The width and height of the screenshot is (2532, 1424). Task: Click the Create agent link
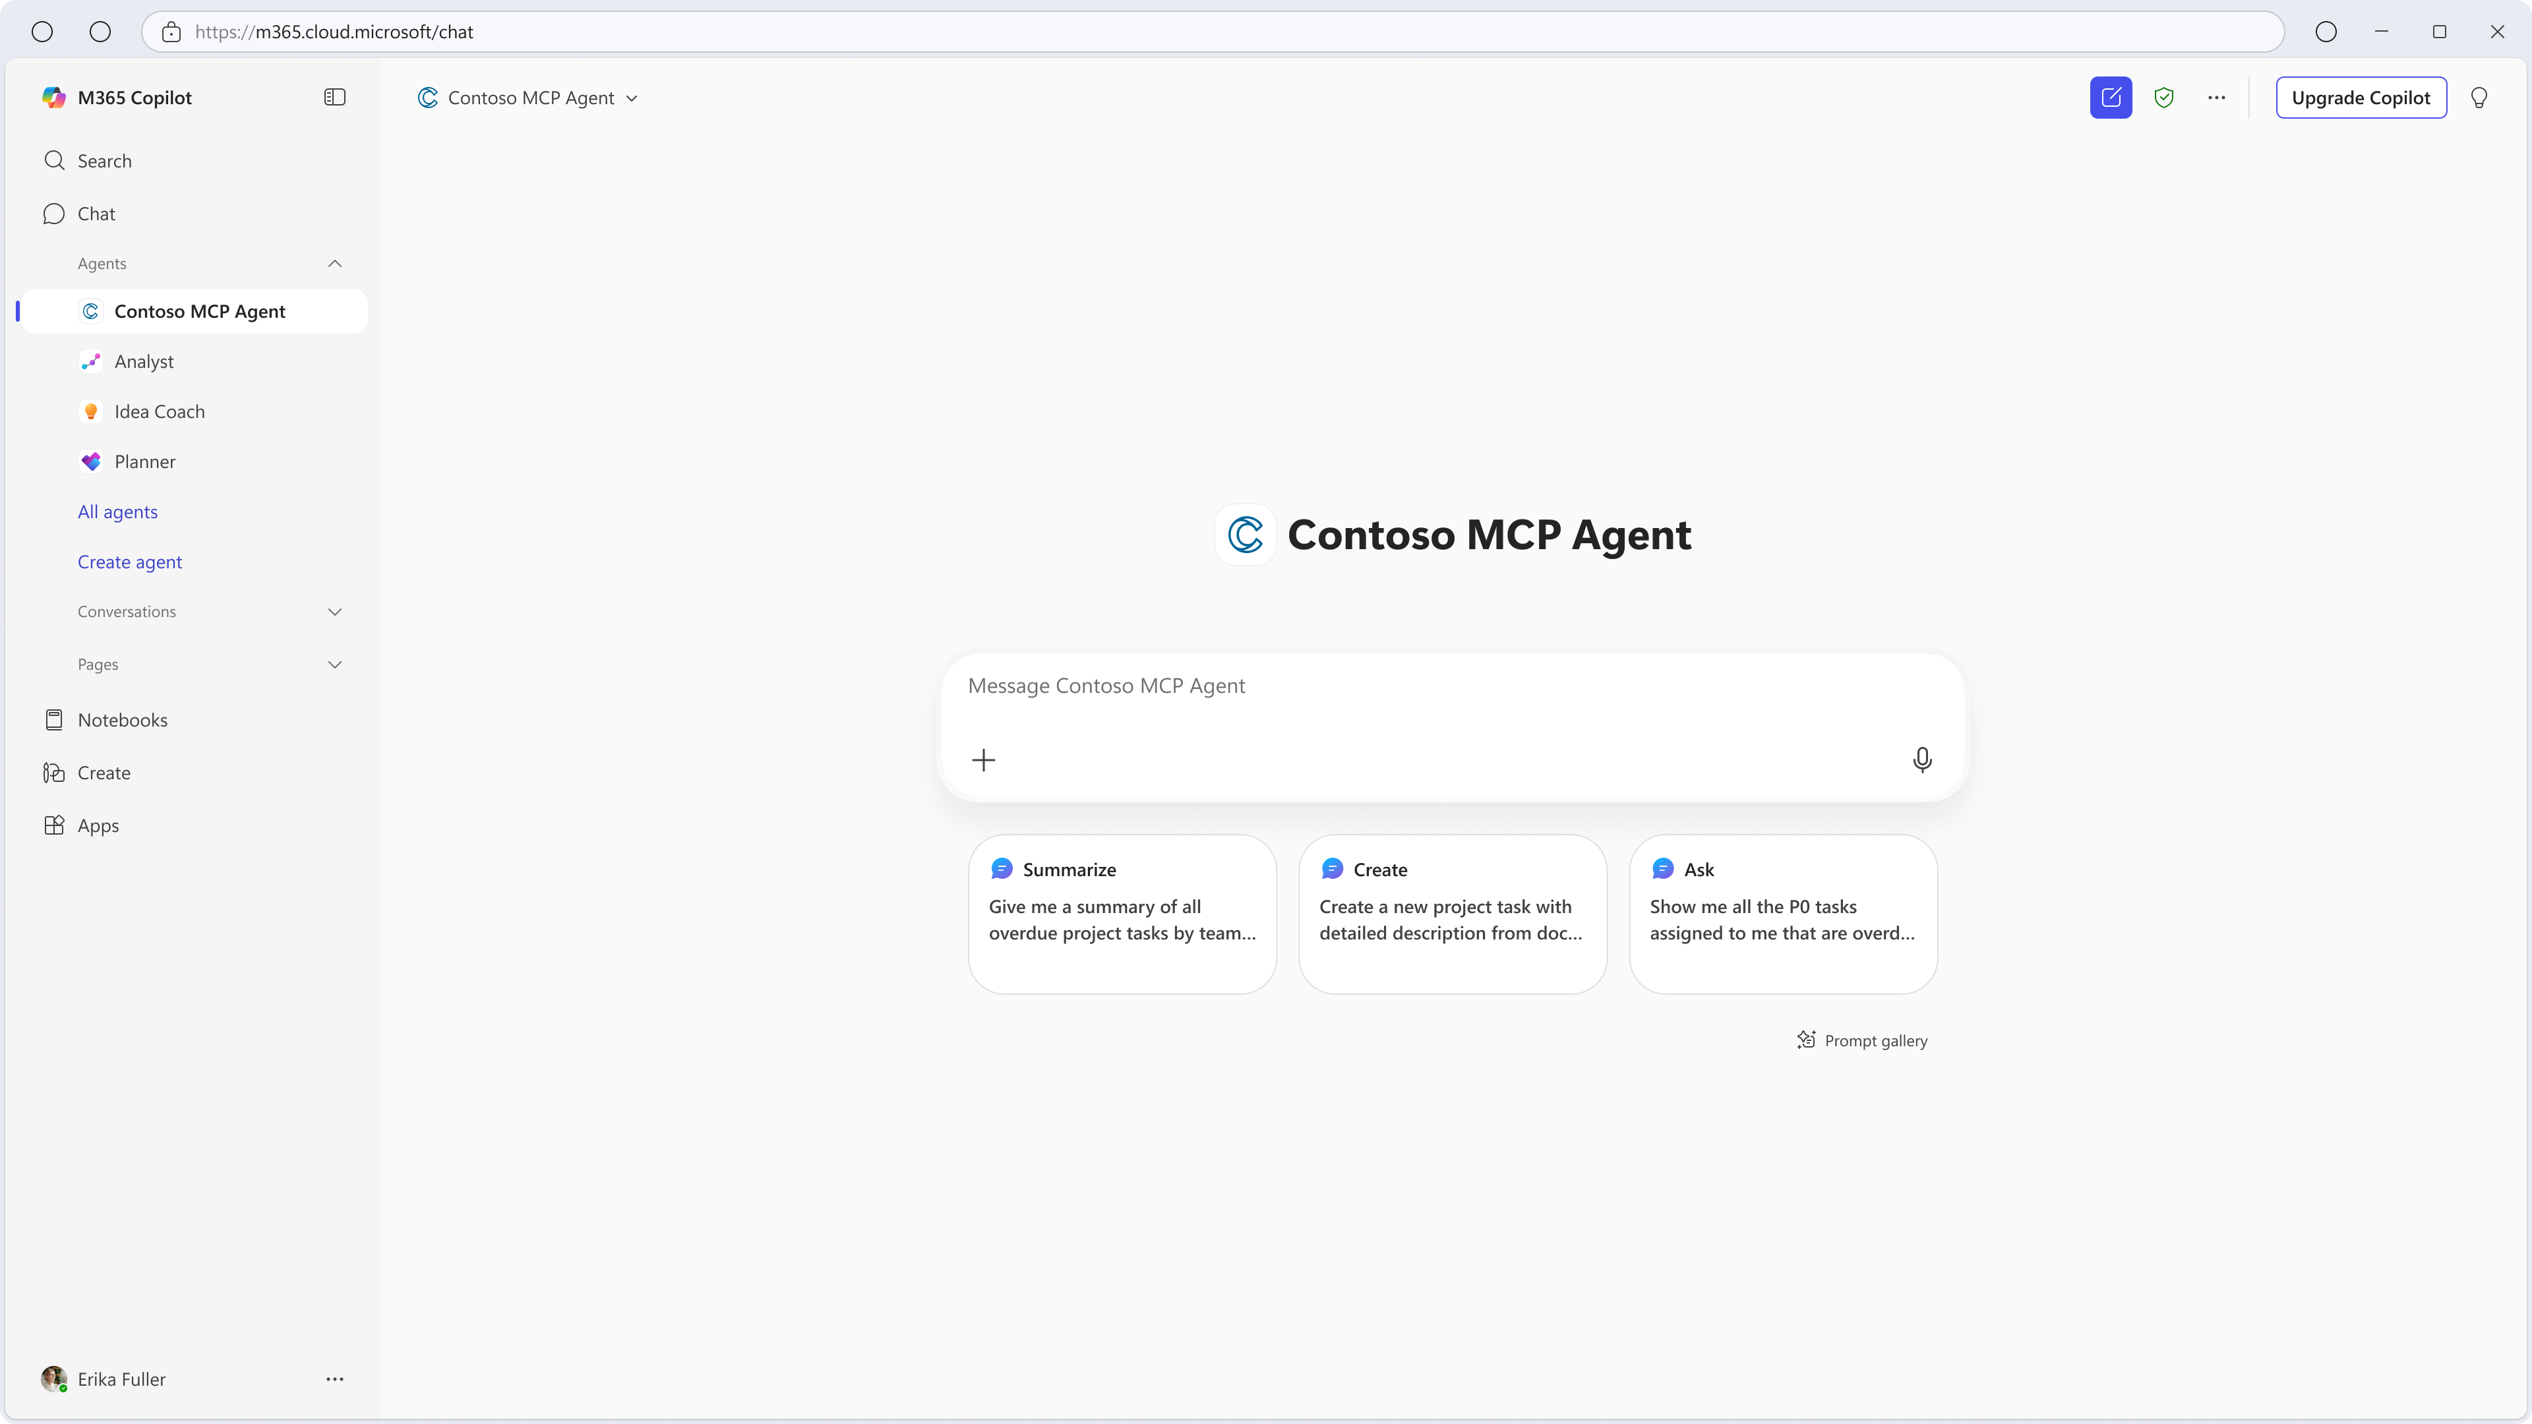[x=130, y=562]
